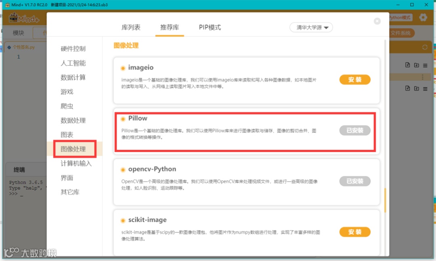Click the upper new folder icon
This screenshot has width=436, height=261.
tap(416, 65)
